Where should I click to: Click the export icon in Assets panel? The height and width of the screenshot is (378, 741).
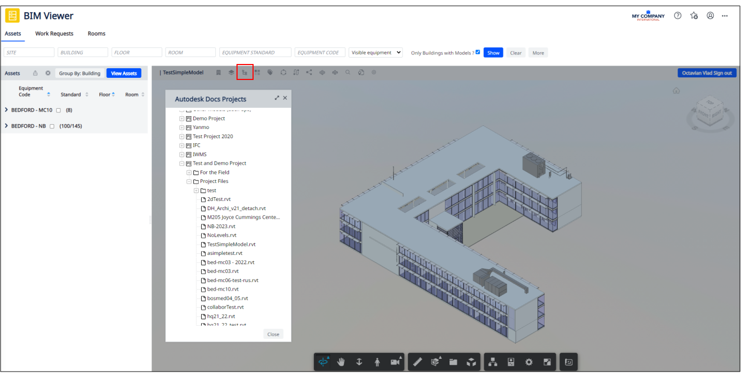point(35,73)
